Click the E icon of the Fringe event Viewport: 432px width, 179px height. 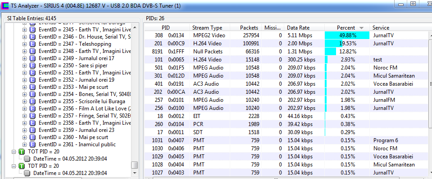(33, 116)
